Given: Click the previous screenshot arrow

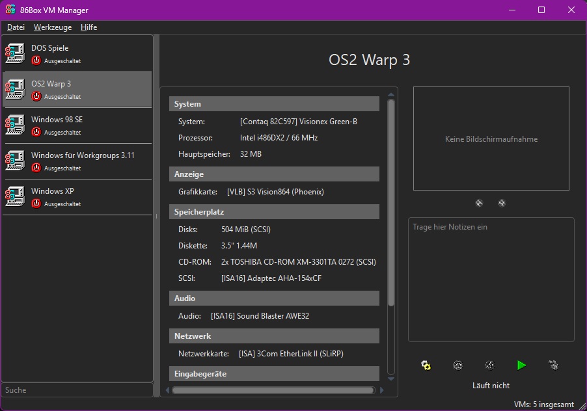Looking at the screenshot, I should pyautogui.click(x=479, y=203).
